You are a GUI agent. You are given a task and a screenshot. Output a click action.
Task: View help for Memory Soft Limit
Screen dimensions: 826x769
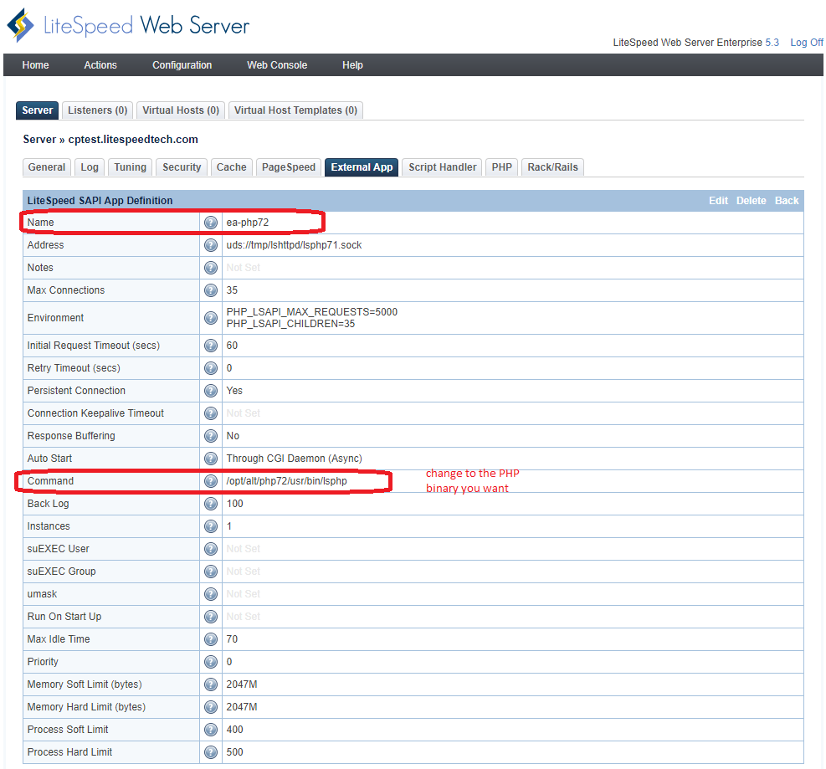coord(211,684)
